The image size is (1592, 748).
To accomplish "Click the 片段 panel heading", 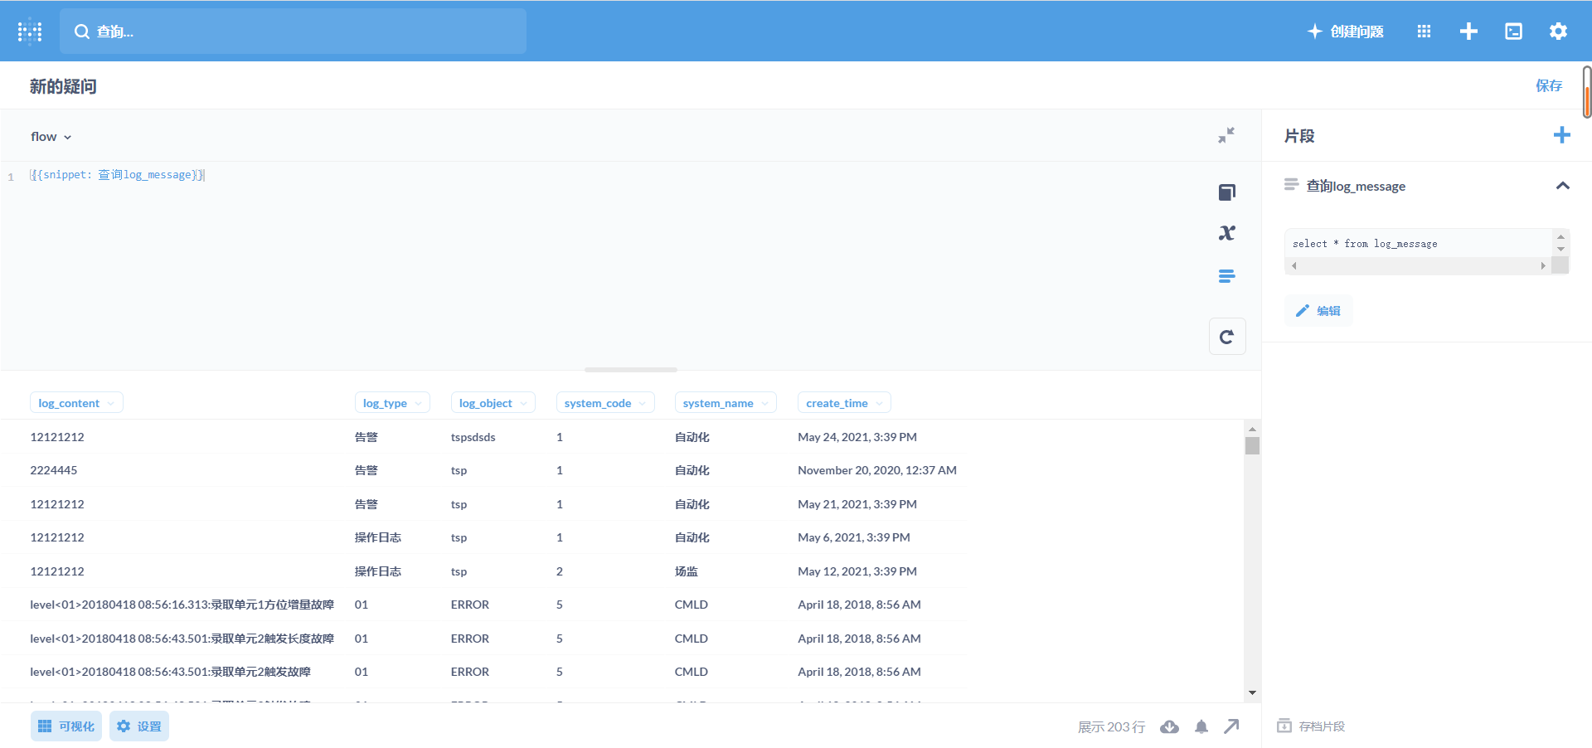I will pos(1299,136).
